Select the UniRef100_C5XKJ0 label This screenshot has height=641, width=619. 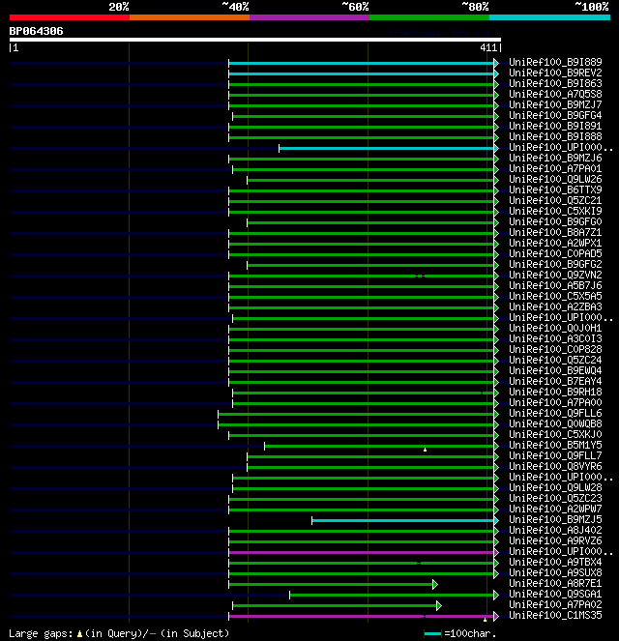pos(555,434)
